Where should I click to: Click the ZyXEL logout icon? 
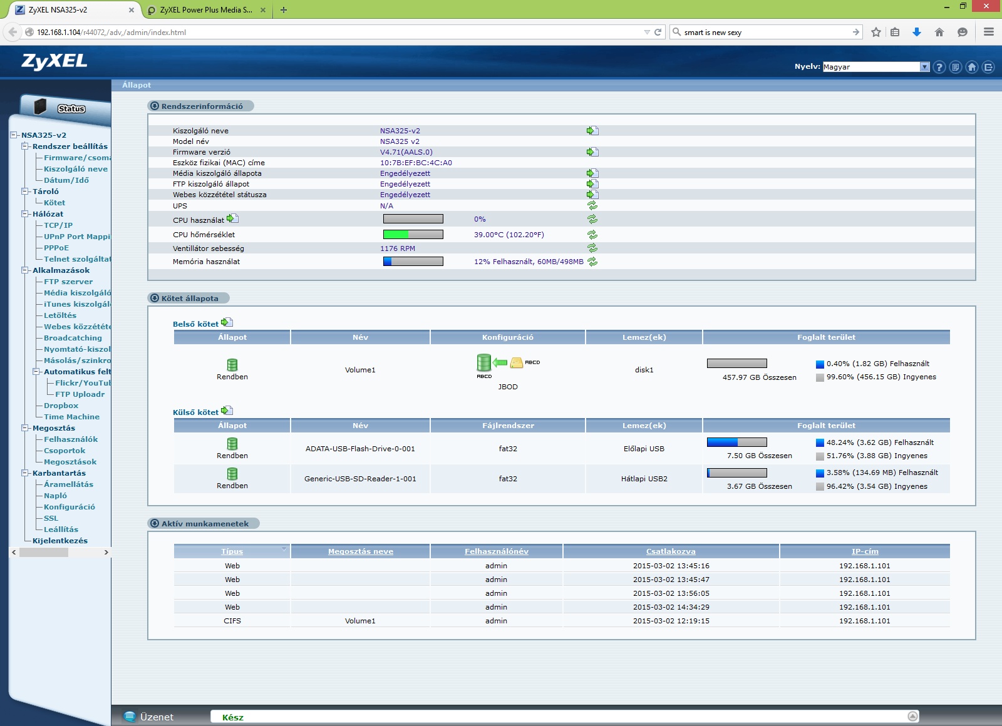(988, 67)
